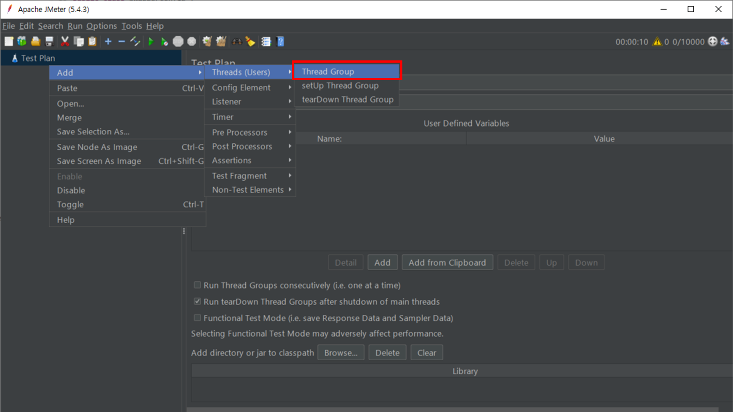Click Delete button beside Browse
733x412 pixels.
click(387, 352)
